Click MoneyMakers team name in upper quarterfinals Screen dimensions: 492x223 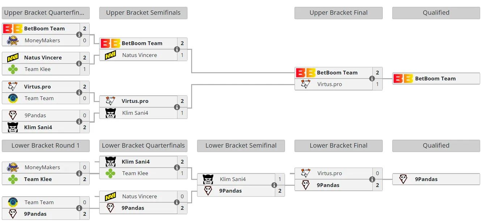(42, 40)
